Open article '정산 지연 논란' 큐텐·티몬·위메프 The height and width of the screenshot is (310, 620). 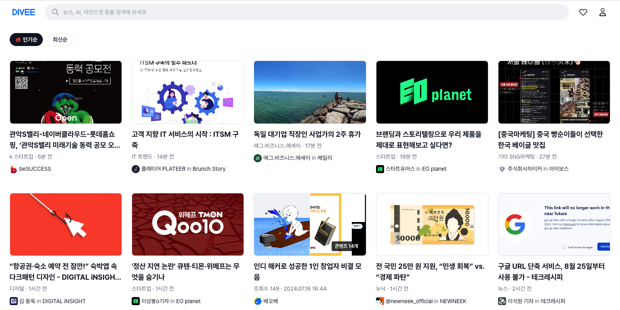coord(186,272)
